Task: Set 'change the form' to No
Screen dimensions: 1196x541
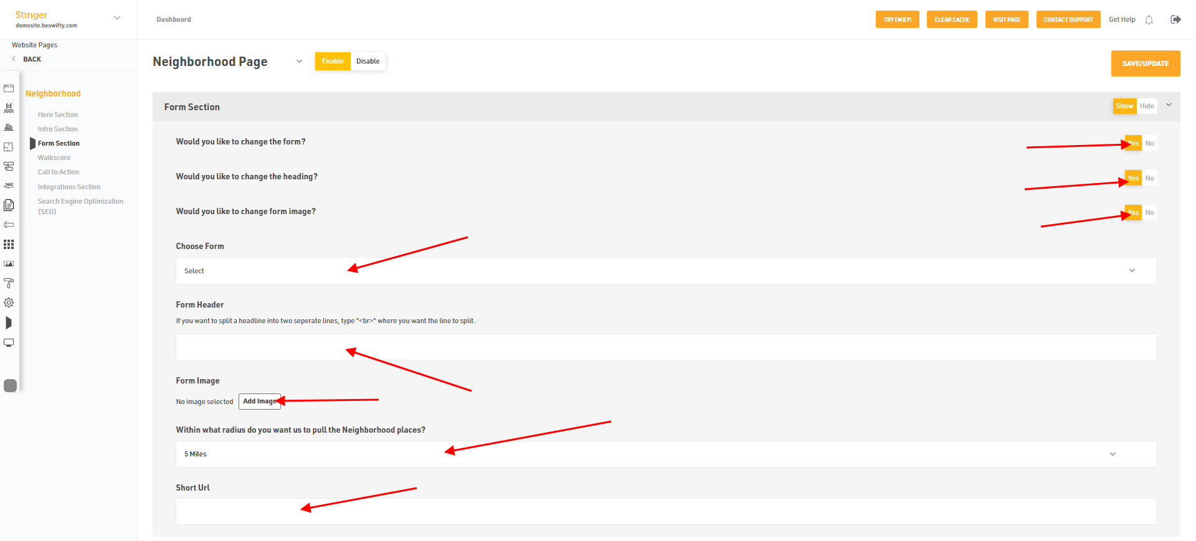Action: click(x=1149, y=143)
